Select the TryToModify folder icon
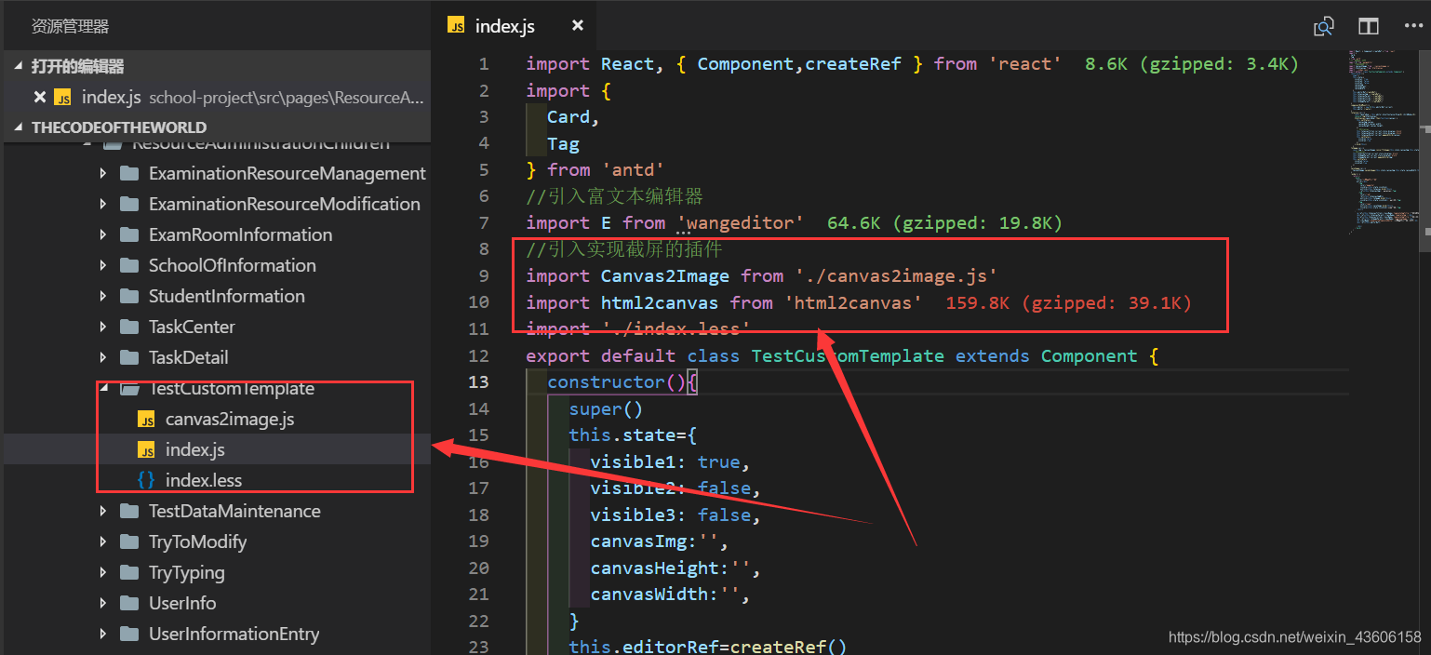This screenshot has width=1431, height=655. tap(129, 541)
